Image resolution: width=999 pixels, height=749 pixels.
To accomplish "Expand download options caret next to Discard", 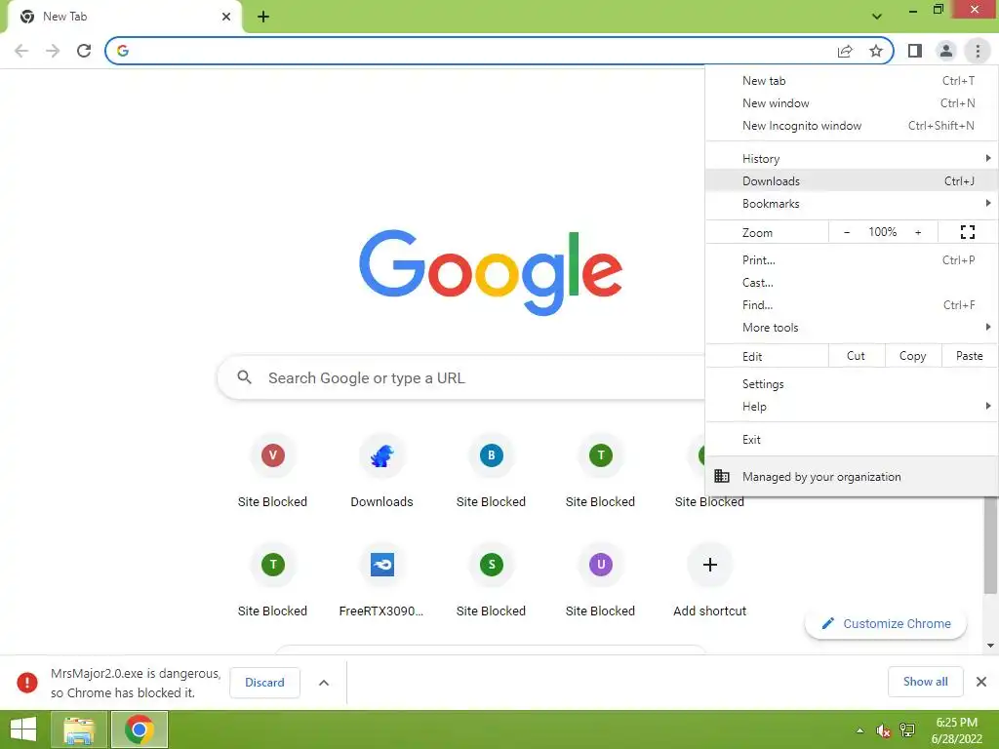I will click(x=324, y=683).
